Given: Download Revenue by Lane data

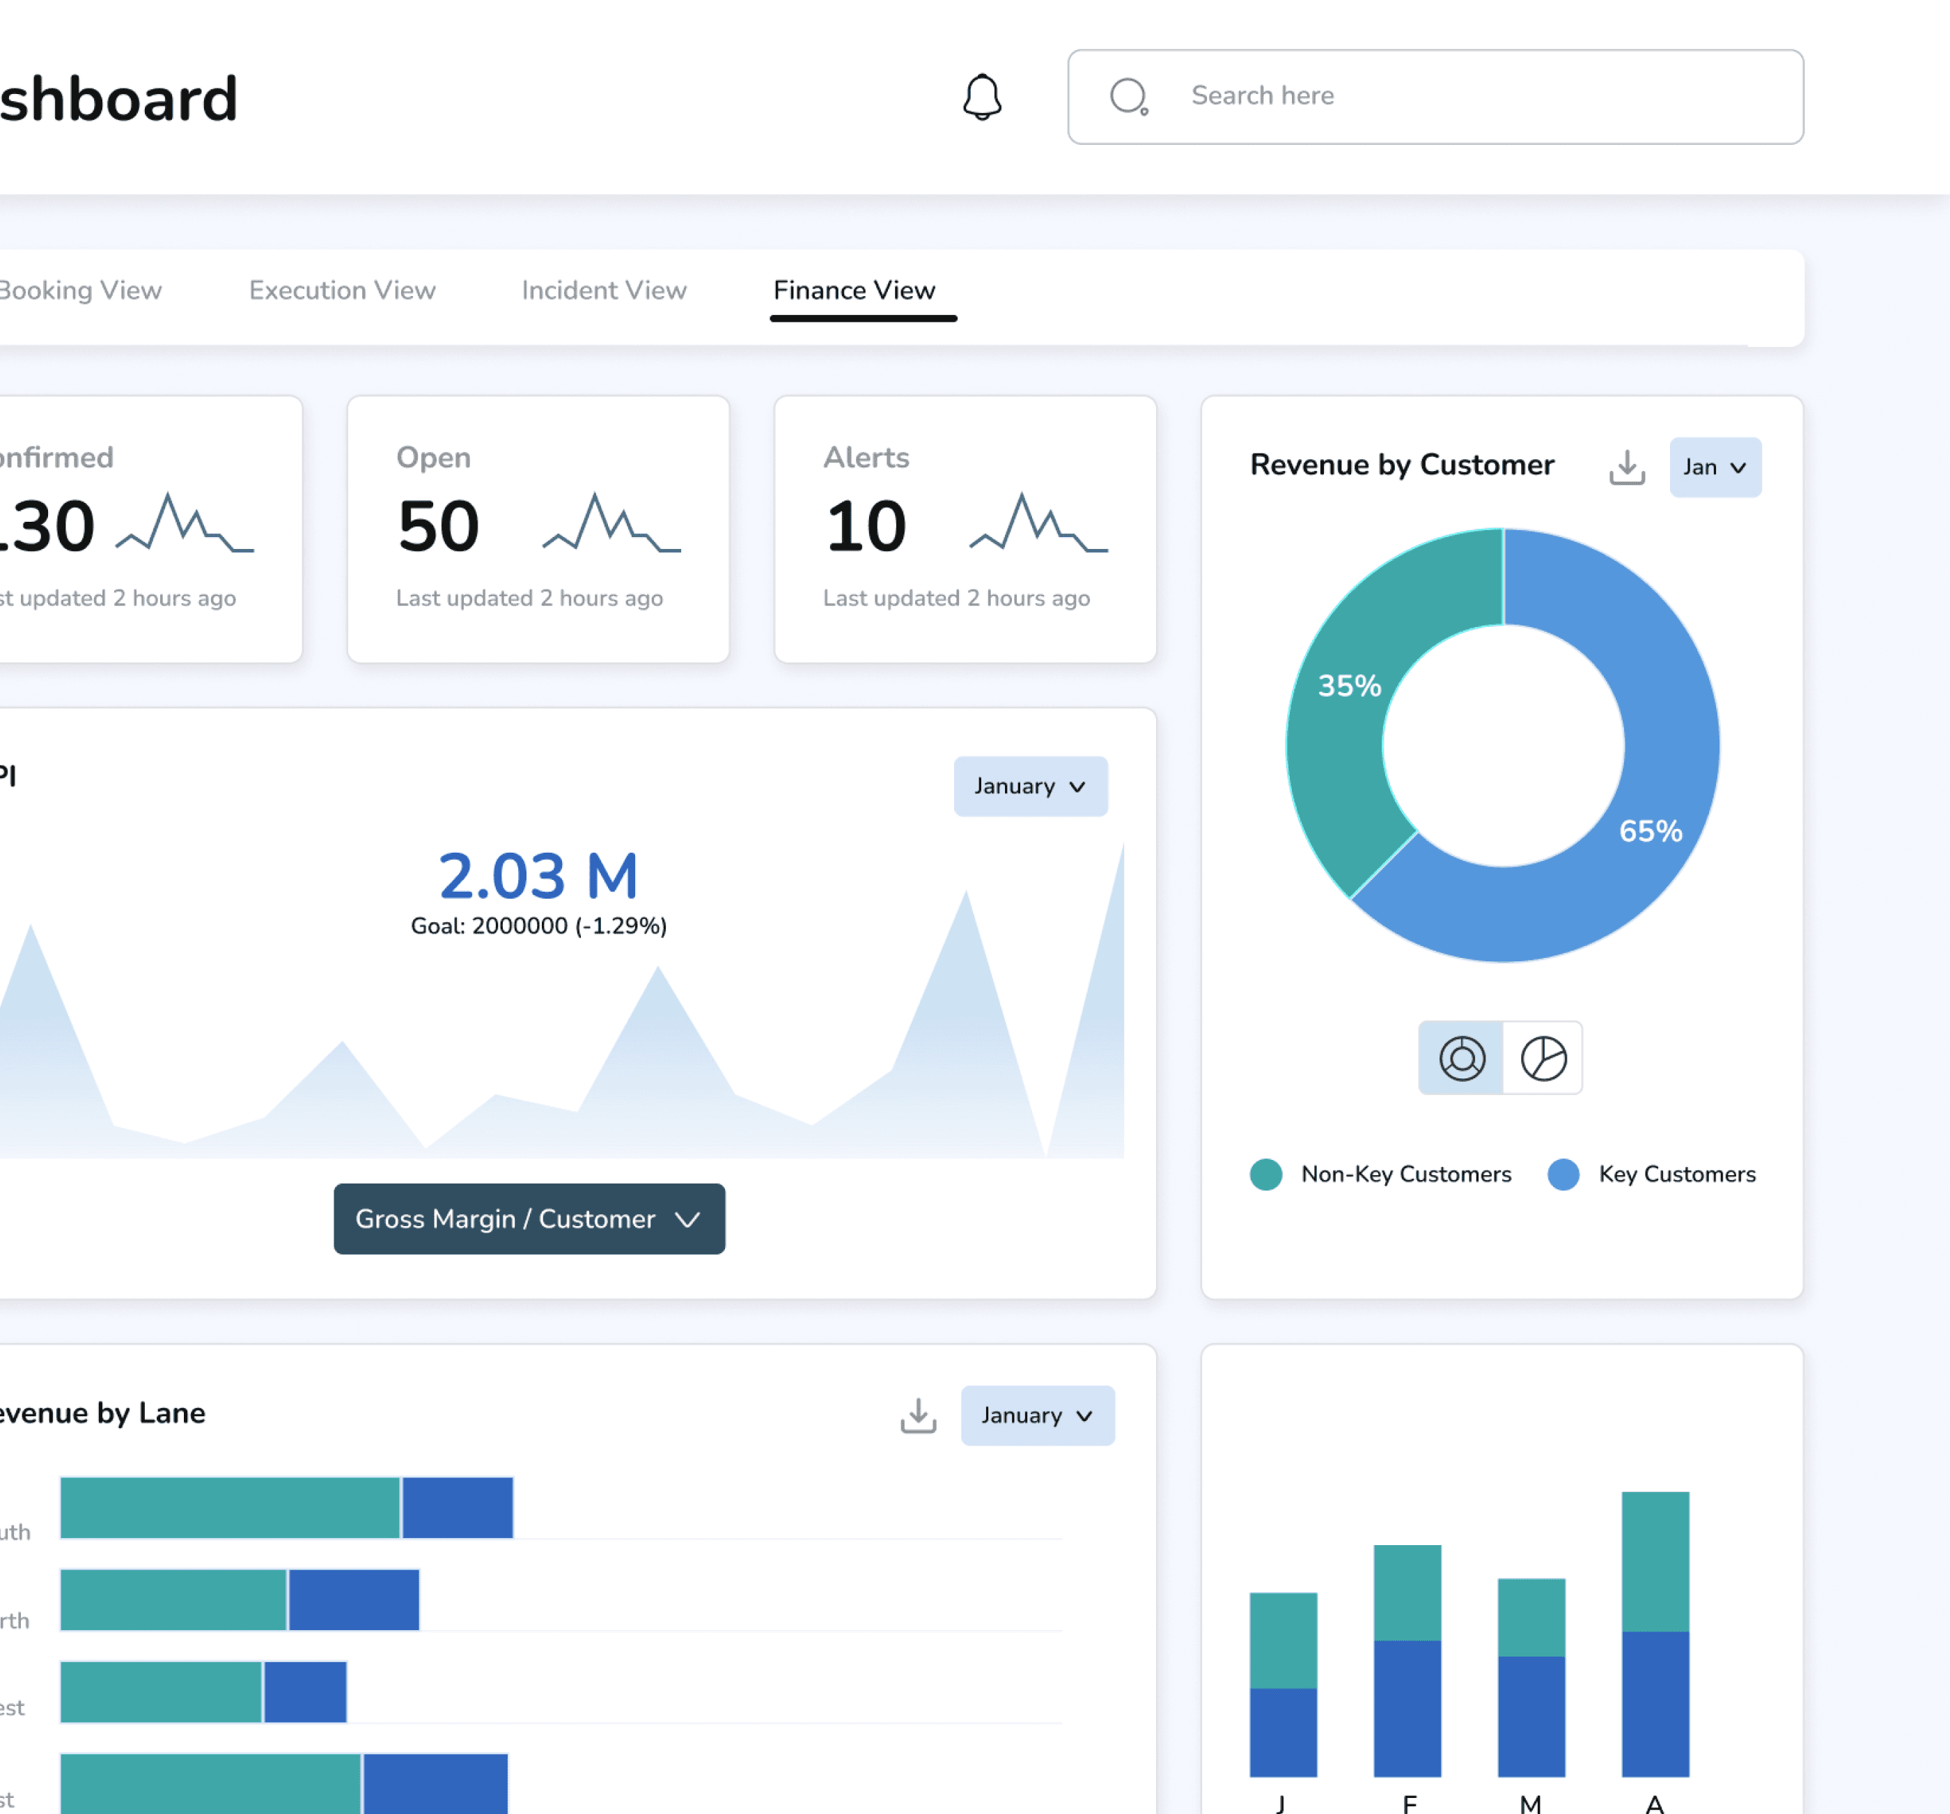Looking at the screenshot, I should tap(918, 1415).
